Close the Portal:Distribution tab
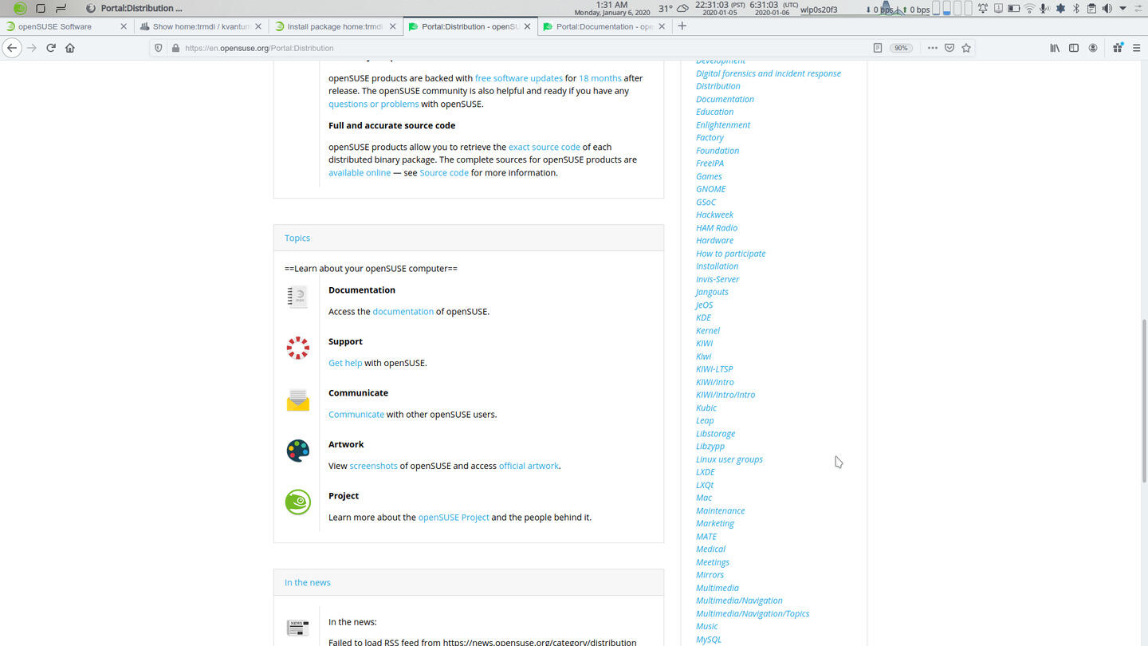1148x646 pixels. 527,26
